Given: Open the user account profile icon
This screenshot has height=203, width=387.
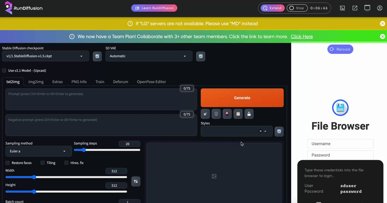Looking at the screenshot, I should pyautogui.click(x=380, y=8).
